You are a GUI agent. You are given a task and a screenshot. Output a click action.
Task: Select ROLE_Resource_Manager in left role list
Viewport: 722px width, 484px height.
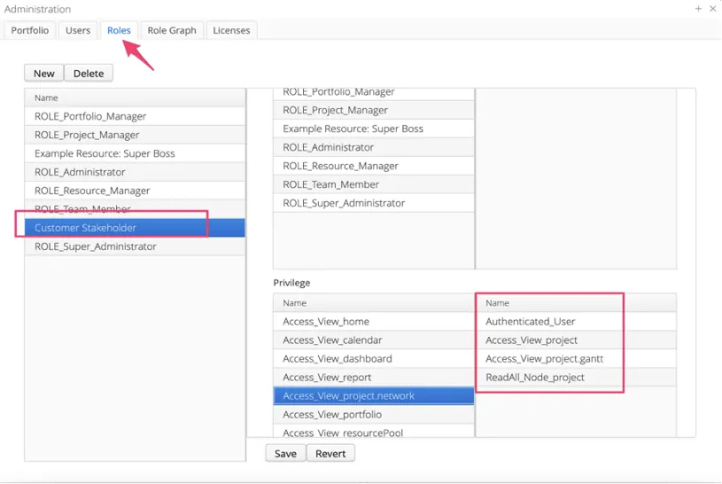(135, 191)
